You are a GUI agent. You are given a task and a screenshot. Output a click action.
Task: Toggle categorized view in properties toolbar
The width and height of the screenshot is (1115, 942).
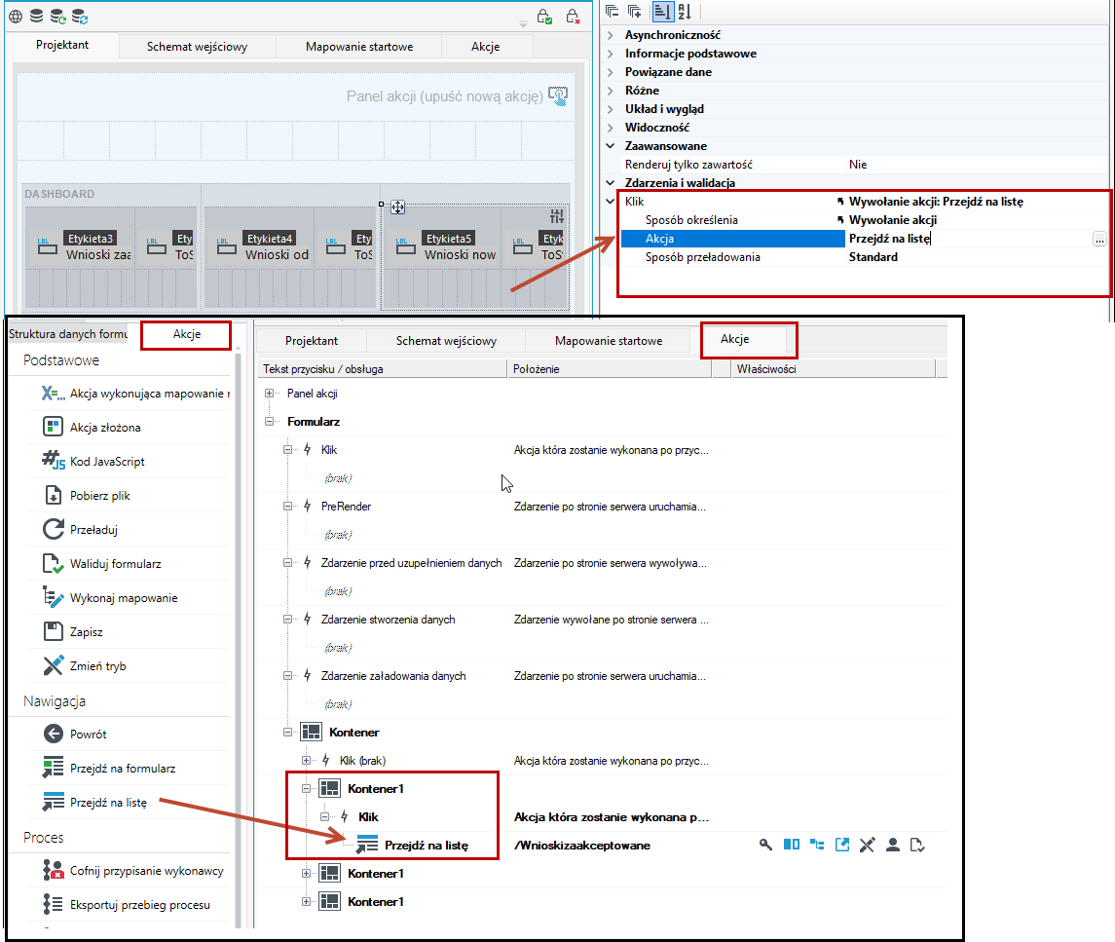663,11
